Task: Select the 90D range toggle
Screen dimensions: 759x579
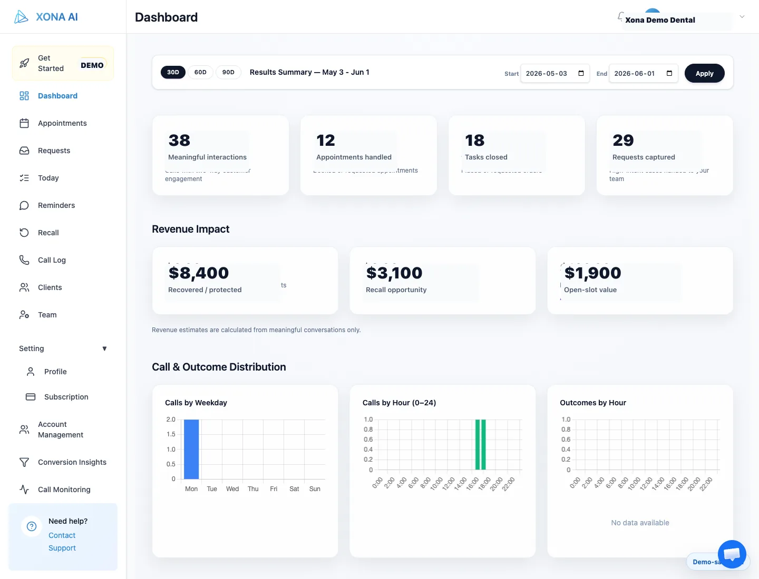Action: tap(228, 72)
